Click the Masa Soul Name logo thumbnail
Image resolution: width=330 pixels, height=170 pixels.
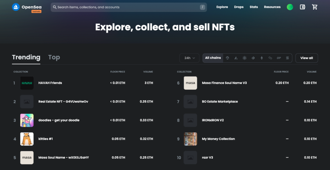coord(27,157)
